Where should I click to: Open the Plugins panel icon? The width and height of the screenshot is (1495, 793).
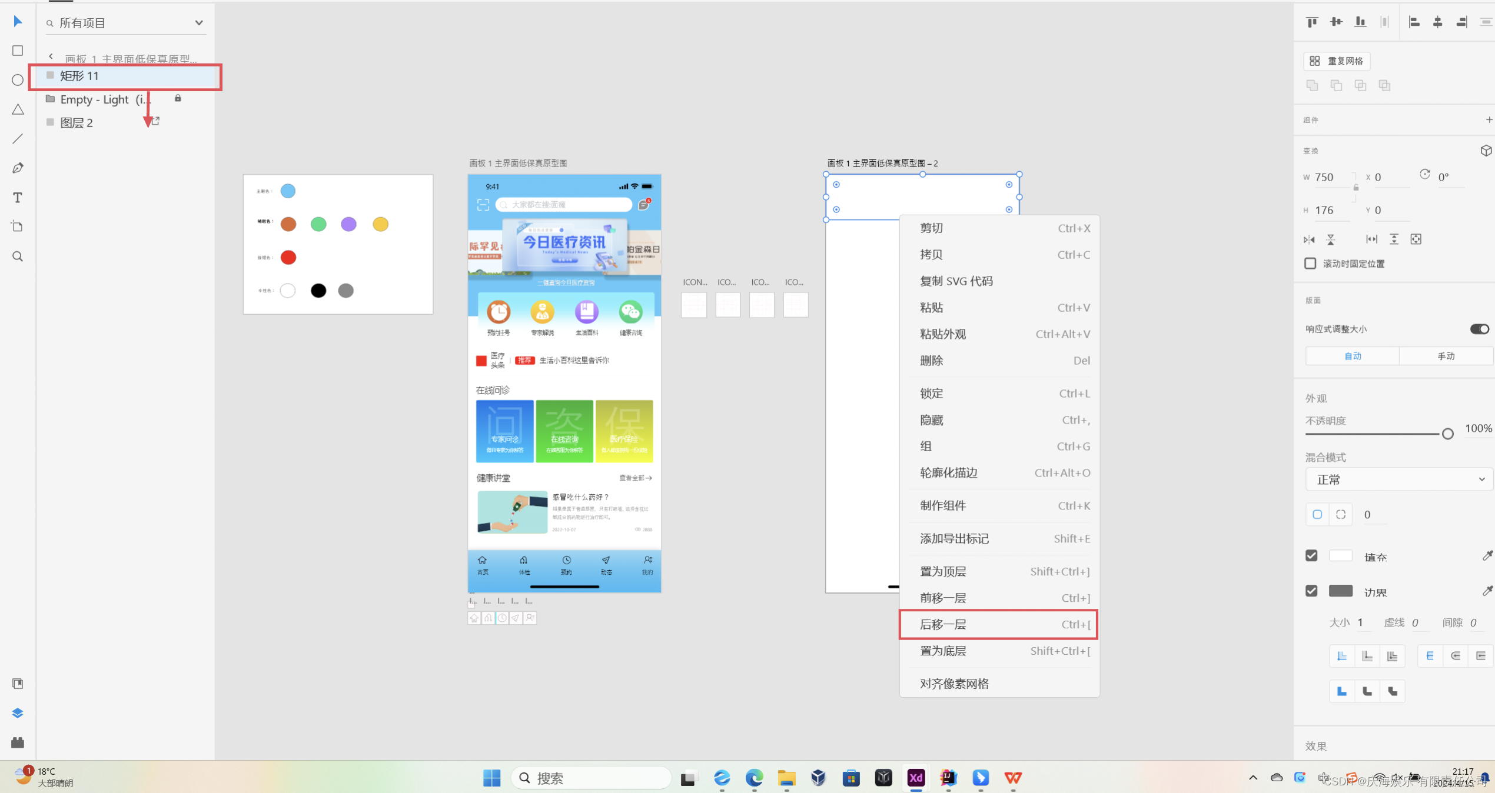click(18, 742)
